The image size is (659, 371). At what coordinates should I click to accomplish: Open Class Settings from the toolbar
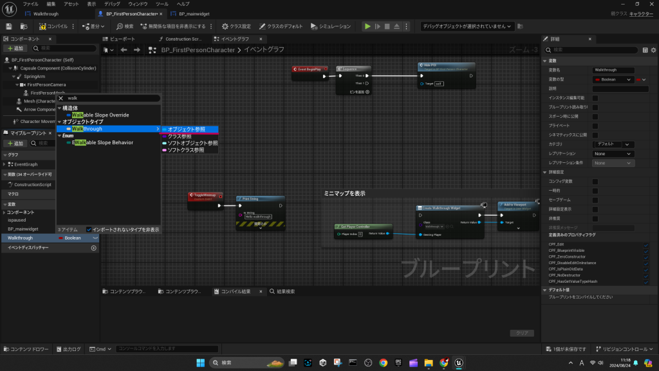[x=236, y=26]
